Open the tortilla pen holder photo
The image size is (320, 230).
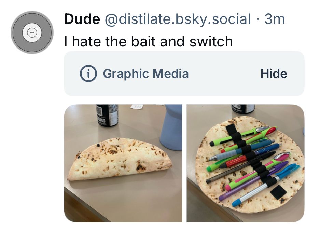pyautogui.click(x=246, y=163)
